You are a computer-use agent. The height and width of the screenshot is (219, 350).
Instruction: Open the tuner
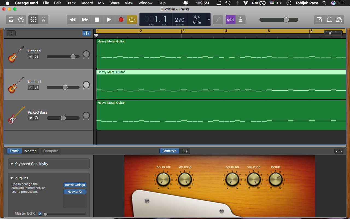coord(218,20)
